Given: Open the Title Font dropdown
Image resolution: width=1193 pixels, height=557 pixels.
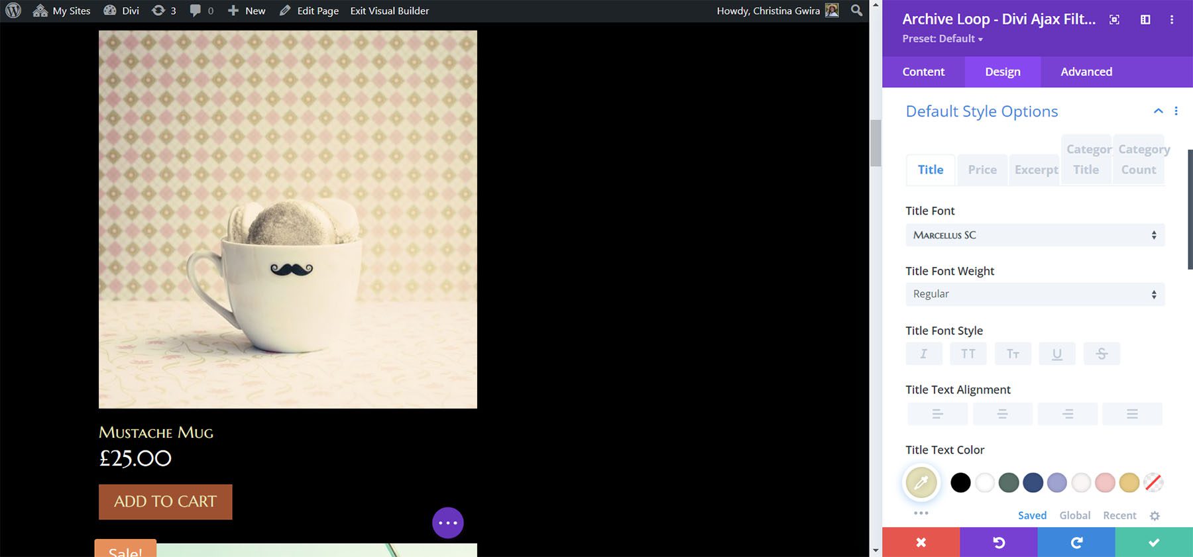Looking at the screenshot, I should [x=1035, y=235].
